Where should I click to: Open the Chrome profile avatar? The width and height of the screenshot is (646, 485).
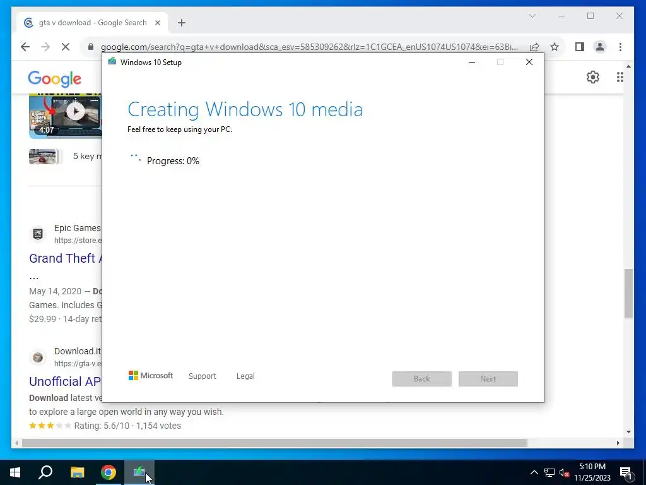(600, 47)
